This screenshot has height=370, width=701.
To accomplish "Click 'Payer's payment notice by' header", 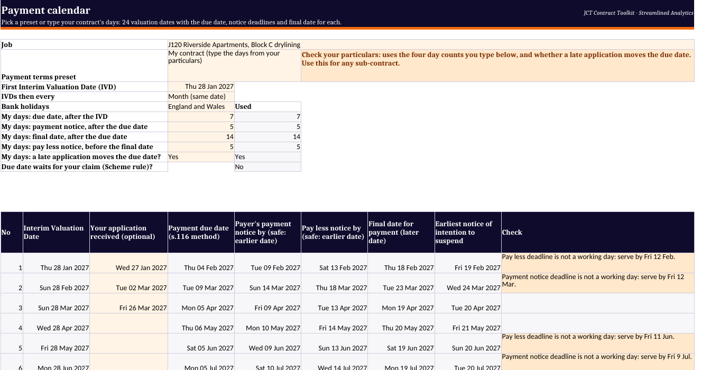I will click(x=268, y=233).
